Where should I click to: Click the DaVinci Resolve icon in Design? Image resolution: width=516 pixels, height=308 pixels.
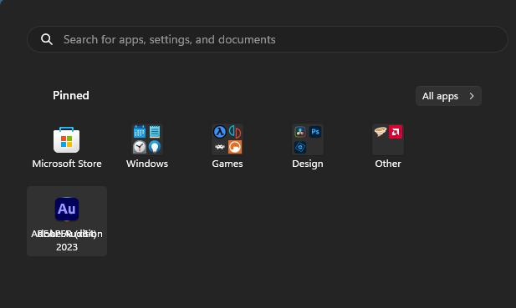click(x=300, y=132)
